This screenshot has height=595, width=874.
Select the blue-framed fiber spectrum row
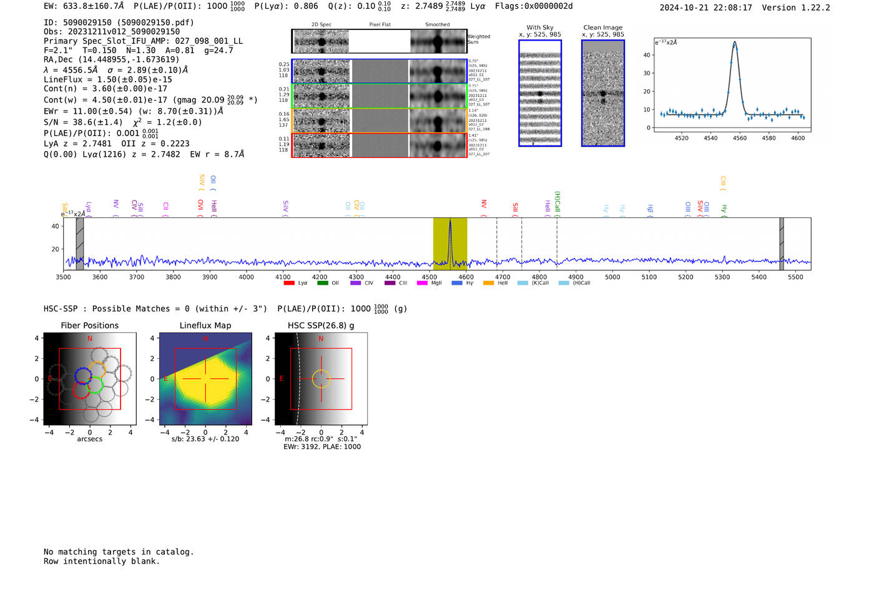380,71
